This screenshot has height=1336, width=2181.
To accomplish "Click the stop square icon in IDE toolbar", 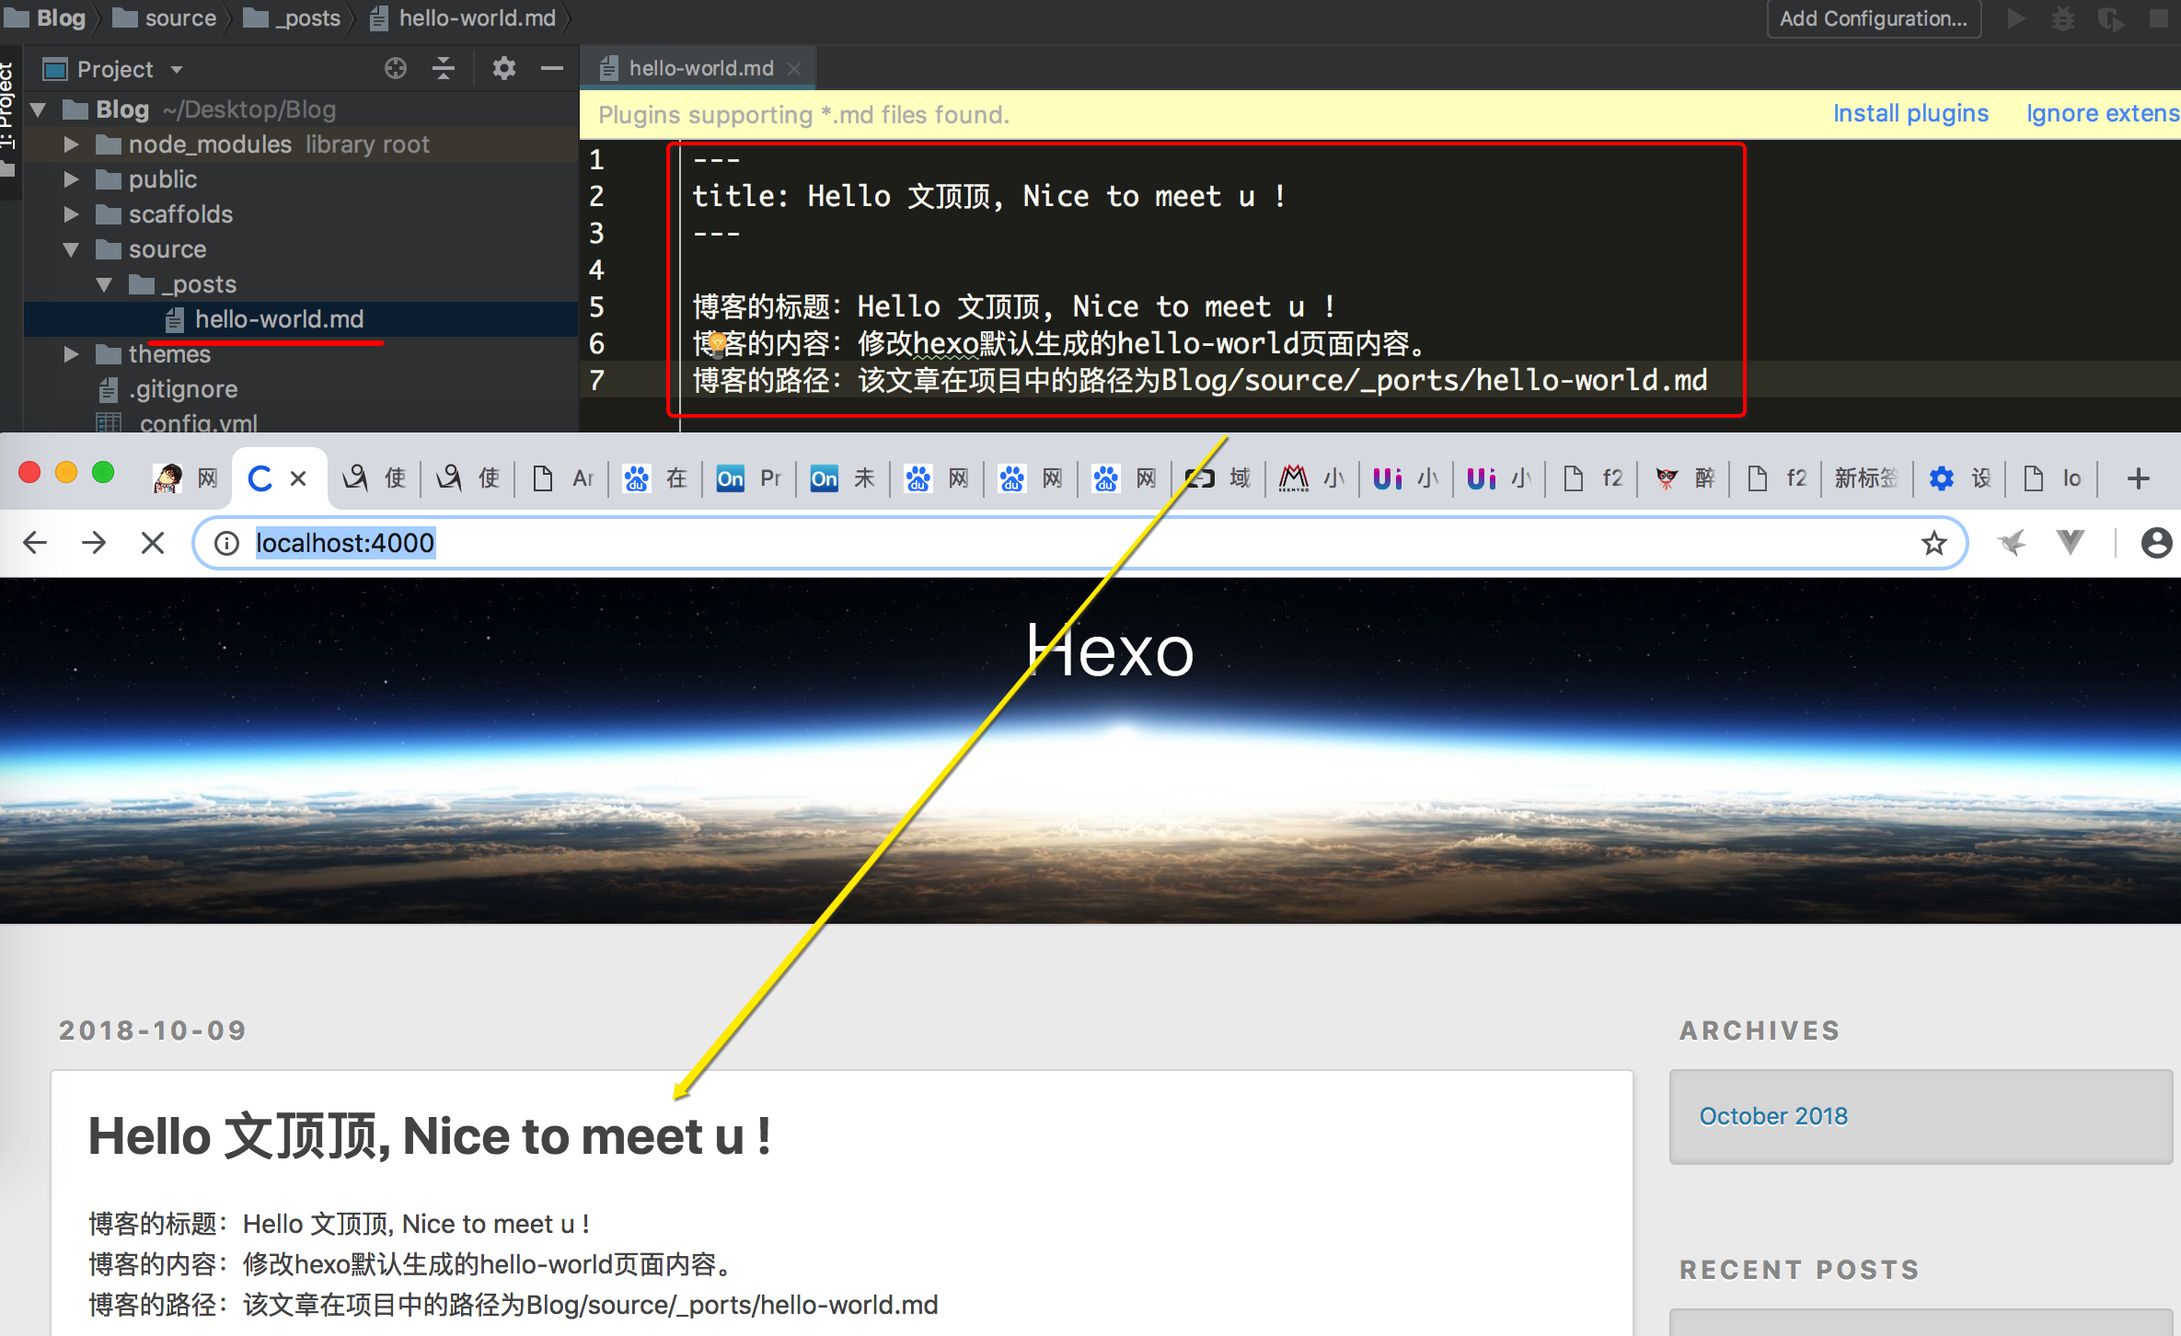I will pyautogui.click(x=2158, y=18).
